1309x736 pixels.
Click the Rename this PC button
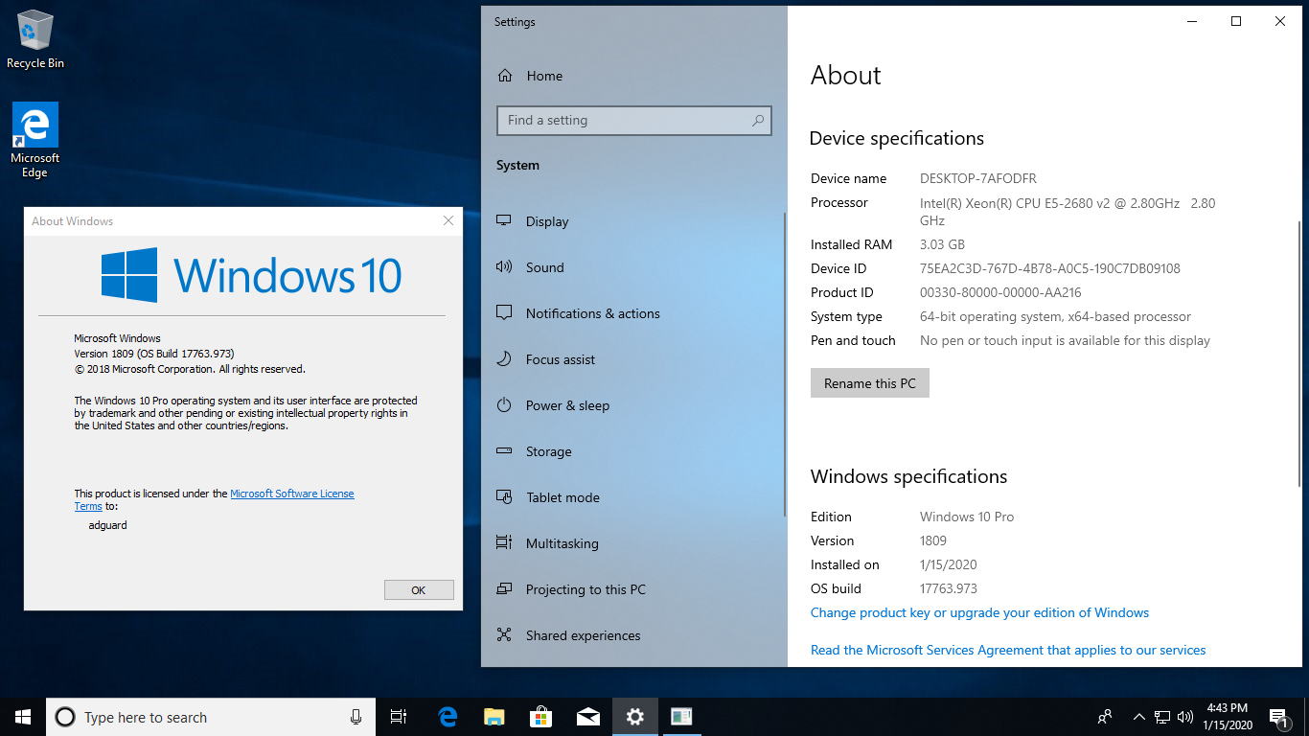click(870, 383)
